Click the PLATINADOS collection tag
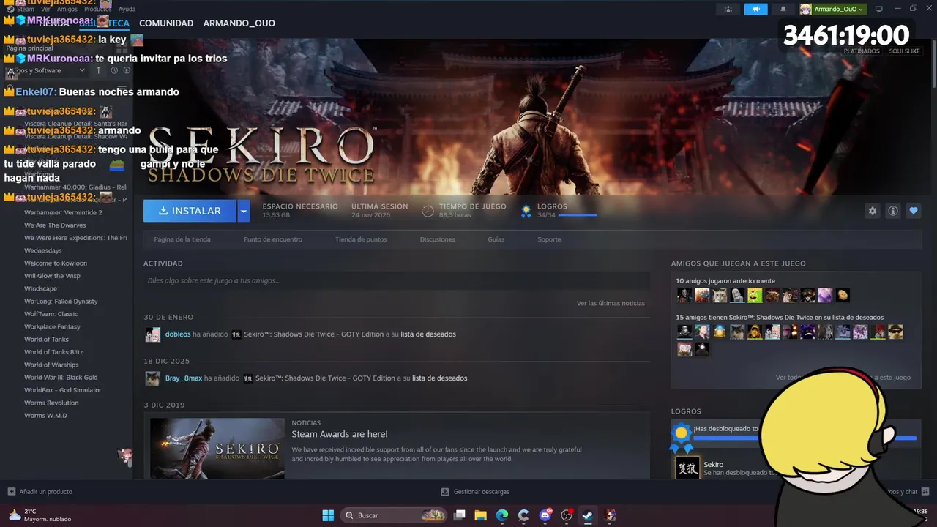This screenshot has width=937, height=527. point(862,51)
